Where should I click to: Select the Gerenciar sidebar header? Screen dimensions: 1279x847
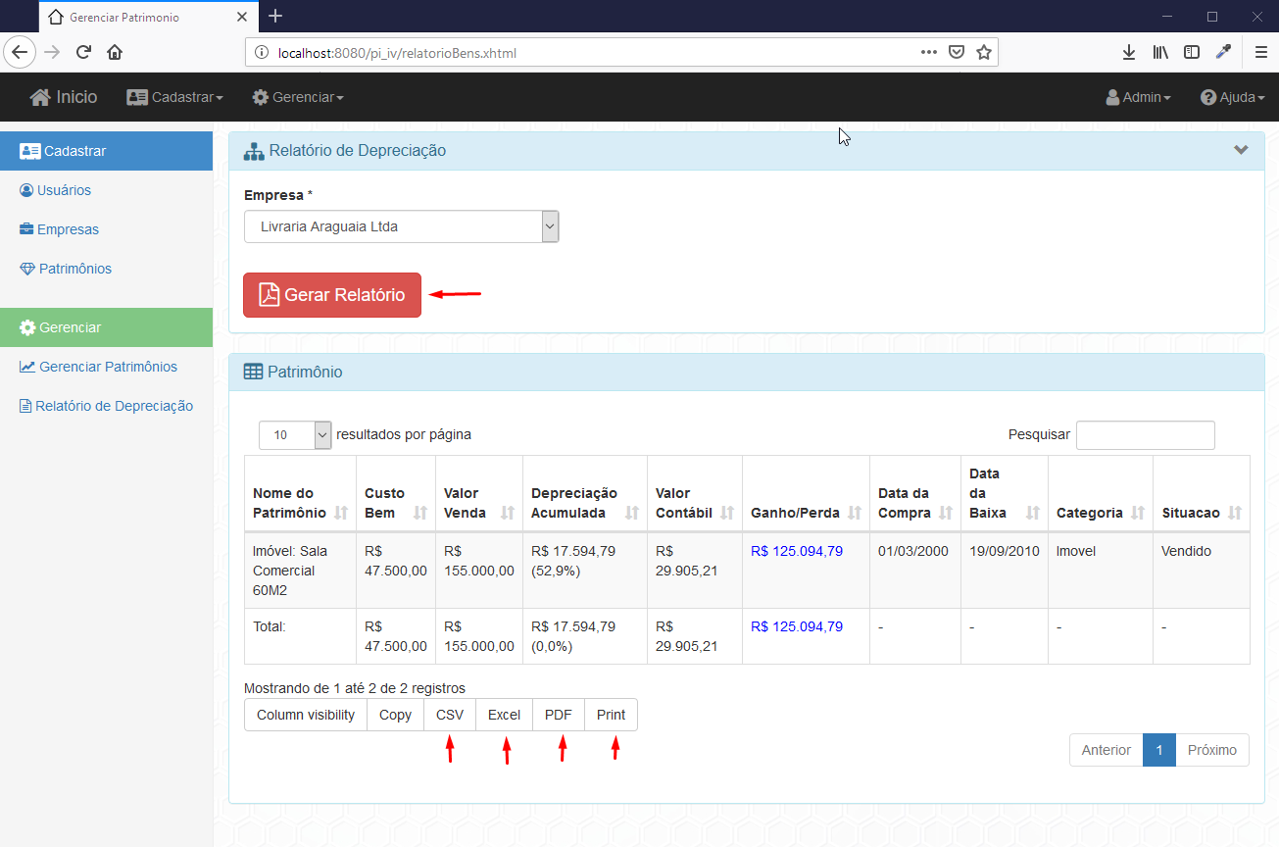pyautogui.click(x=106, y=327)
